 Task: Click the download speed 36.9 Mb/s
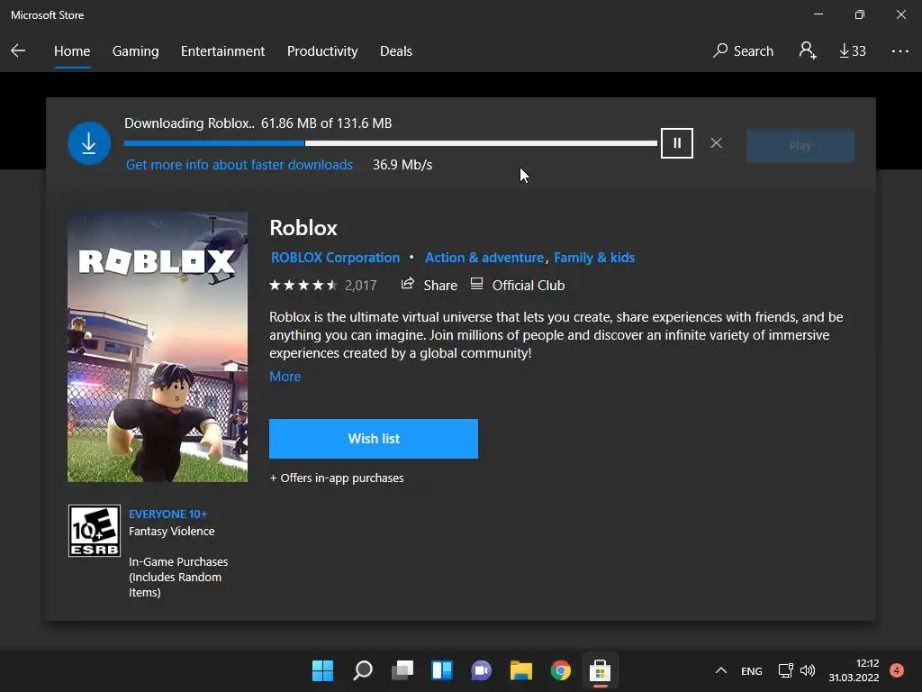pos(402,165)
